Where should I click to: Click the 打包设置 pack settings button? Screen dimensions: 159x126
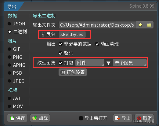pos(73,72)
